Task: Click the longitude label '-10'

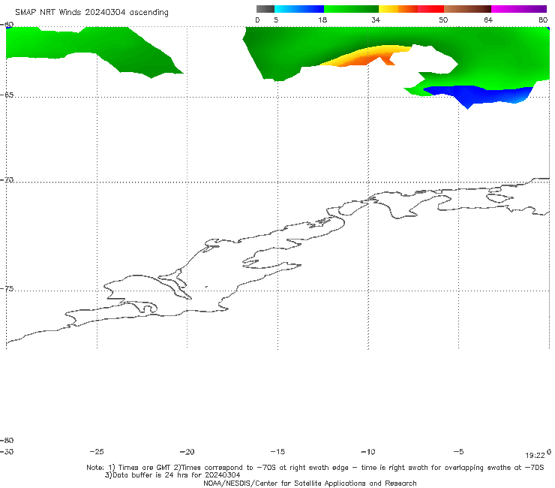Action: pyautogui.click(x=368, y=451)
